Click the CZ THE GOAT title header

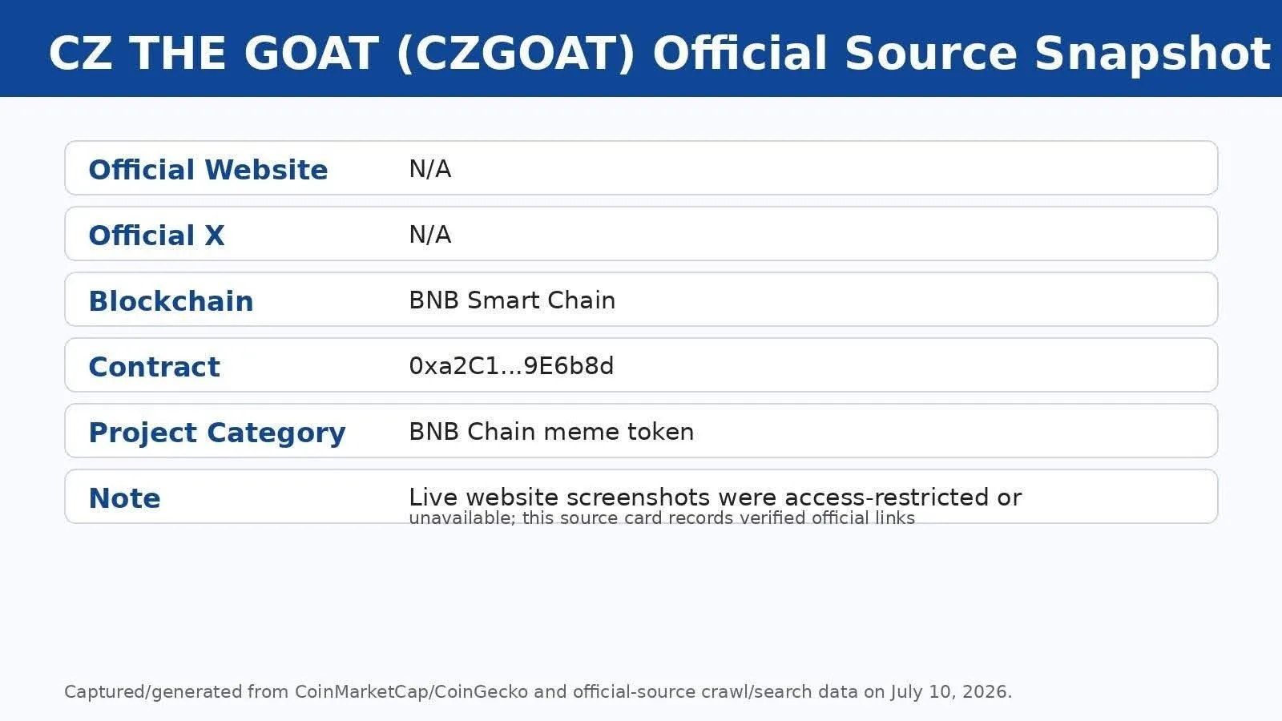pyautogui.click(x=659, y=54)
